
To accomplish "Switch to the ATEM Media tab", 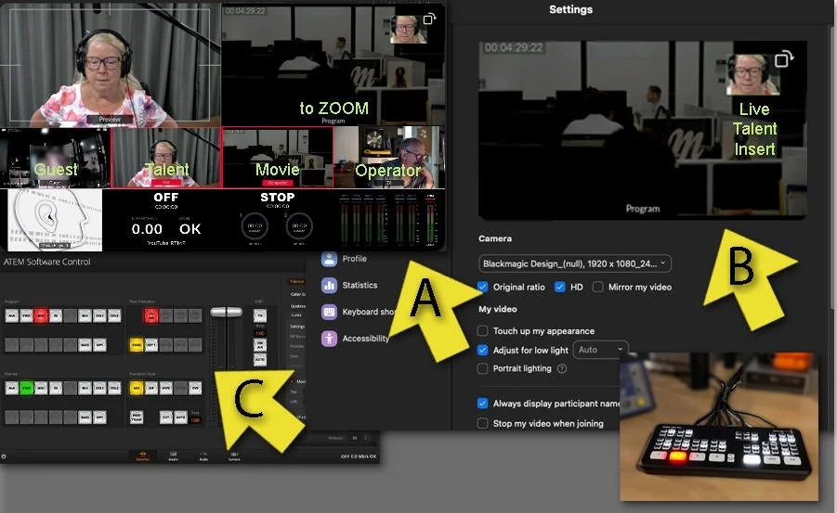I will pyautogui.click(x=173, y=456).
